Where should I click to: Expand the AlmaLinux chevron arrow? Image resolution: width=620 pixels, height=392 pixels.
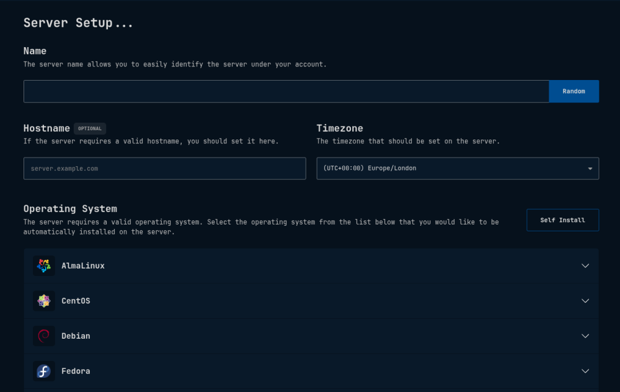[x=585, y=266]
